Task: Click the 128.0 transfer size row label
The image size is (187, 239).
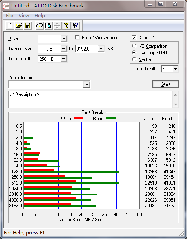Action: coord(17,172)
